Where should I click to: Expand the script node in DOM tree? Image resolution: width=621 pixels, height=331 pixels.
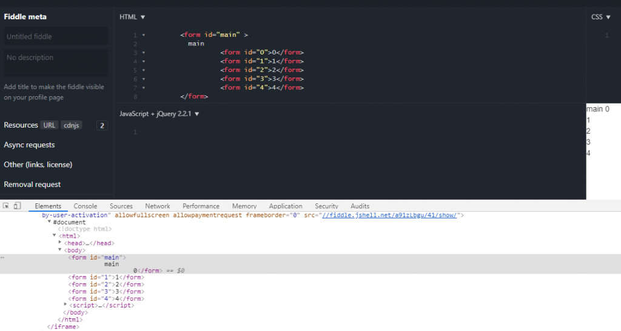pos(65,304)
